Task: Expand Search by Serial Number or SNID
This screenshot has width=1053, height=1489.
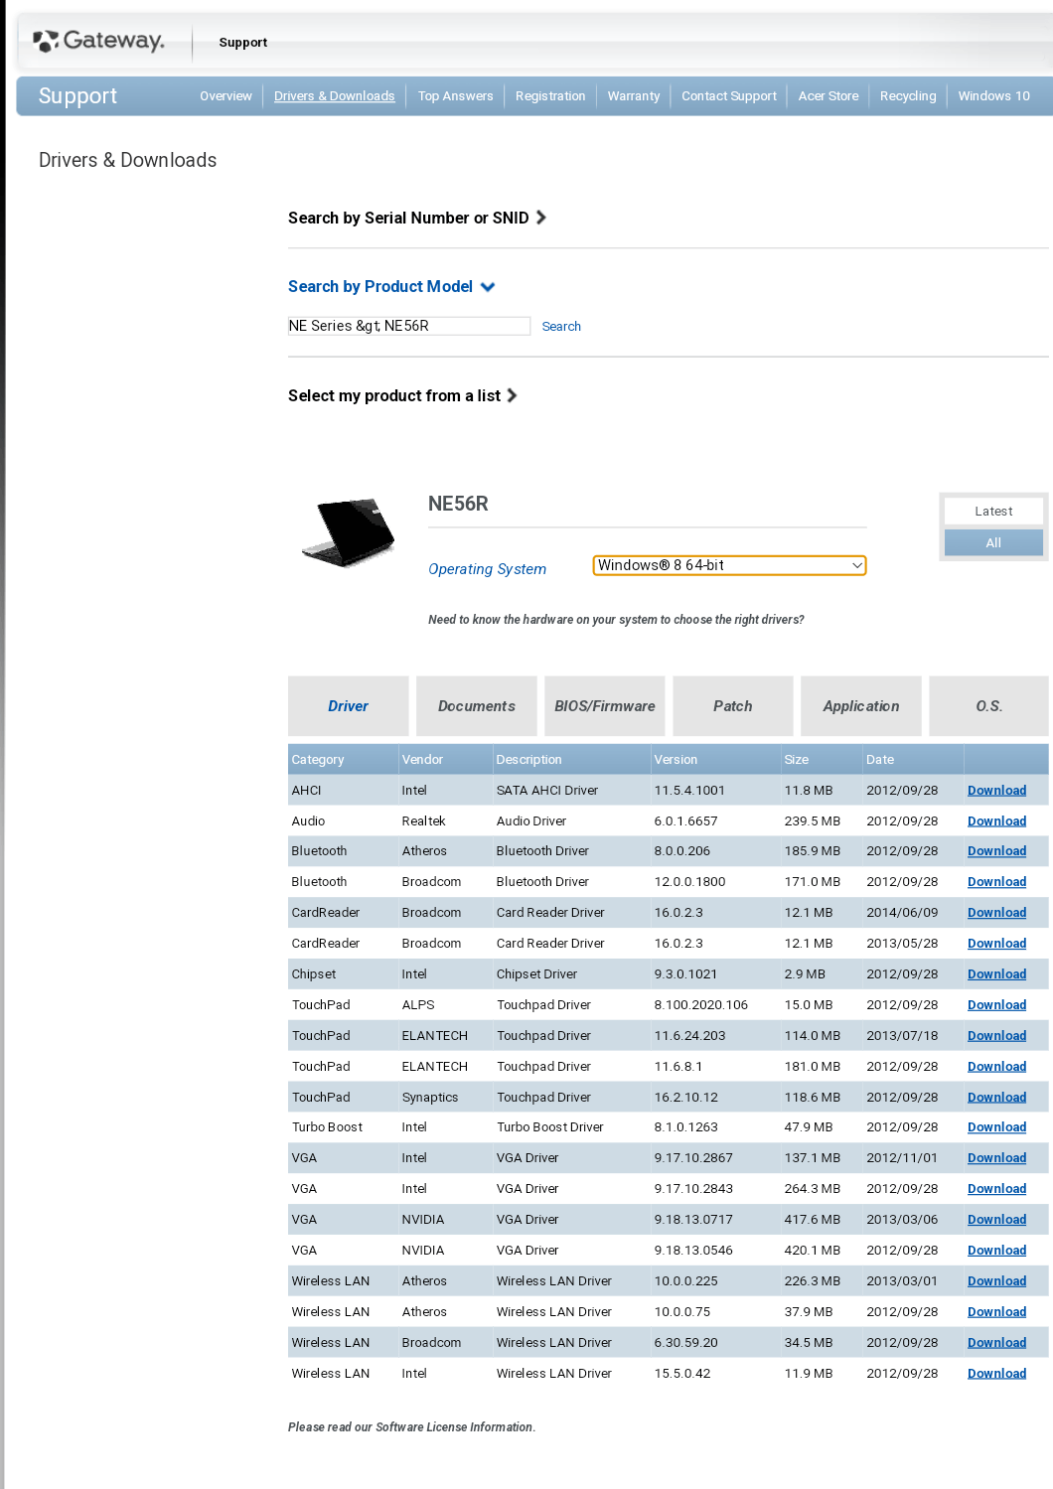Action: 417,218
